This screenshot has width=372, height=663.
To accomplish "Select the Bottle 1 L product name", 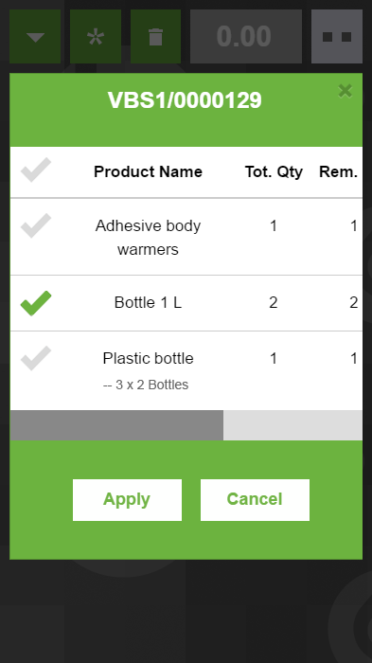I will pyautogui.click(x=148, y=303).
